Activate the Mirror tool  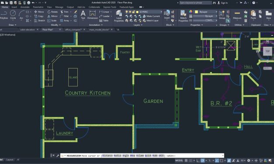click(52, 16)
